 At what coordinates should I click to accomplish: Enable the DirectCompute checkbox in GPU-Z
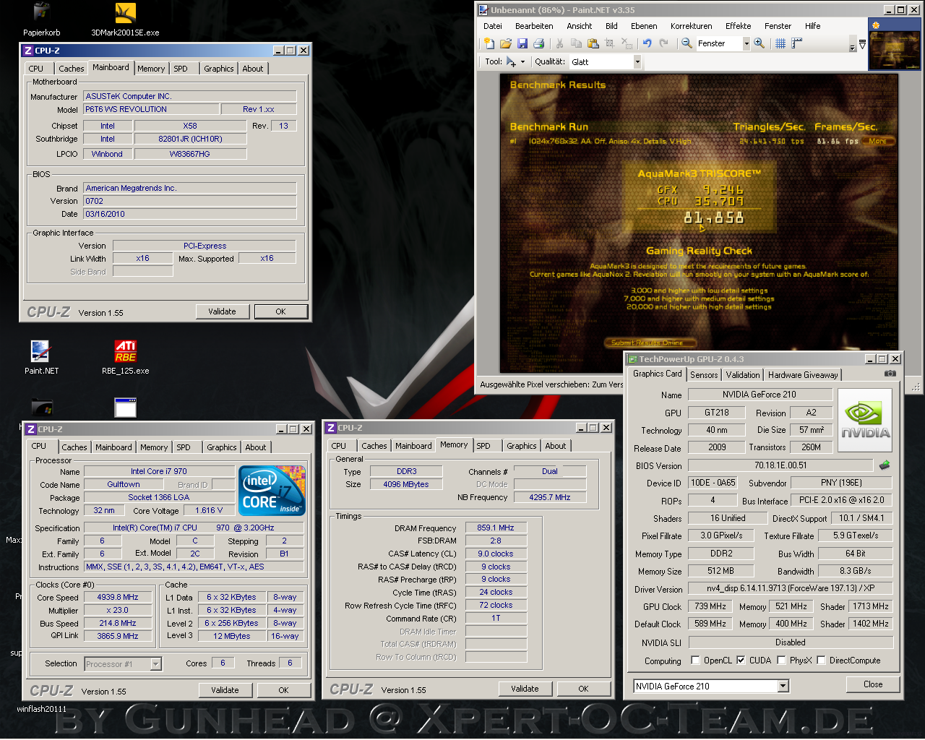click(x=821, y=661)
